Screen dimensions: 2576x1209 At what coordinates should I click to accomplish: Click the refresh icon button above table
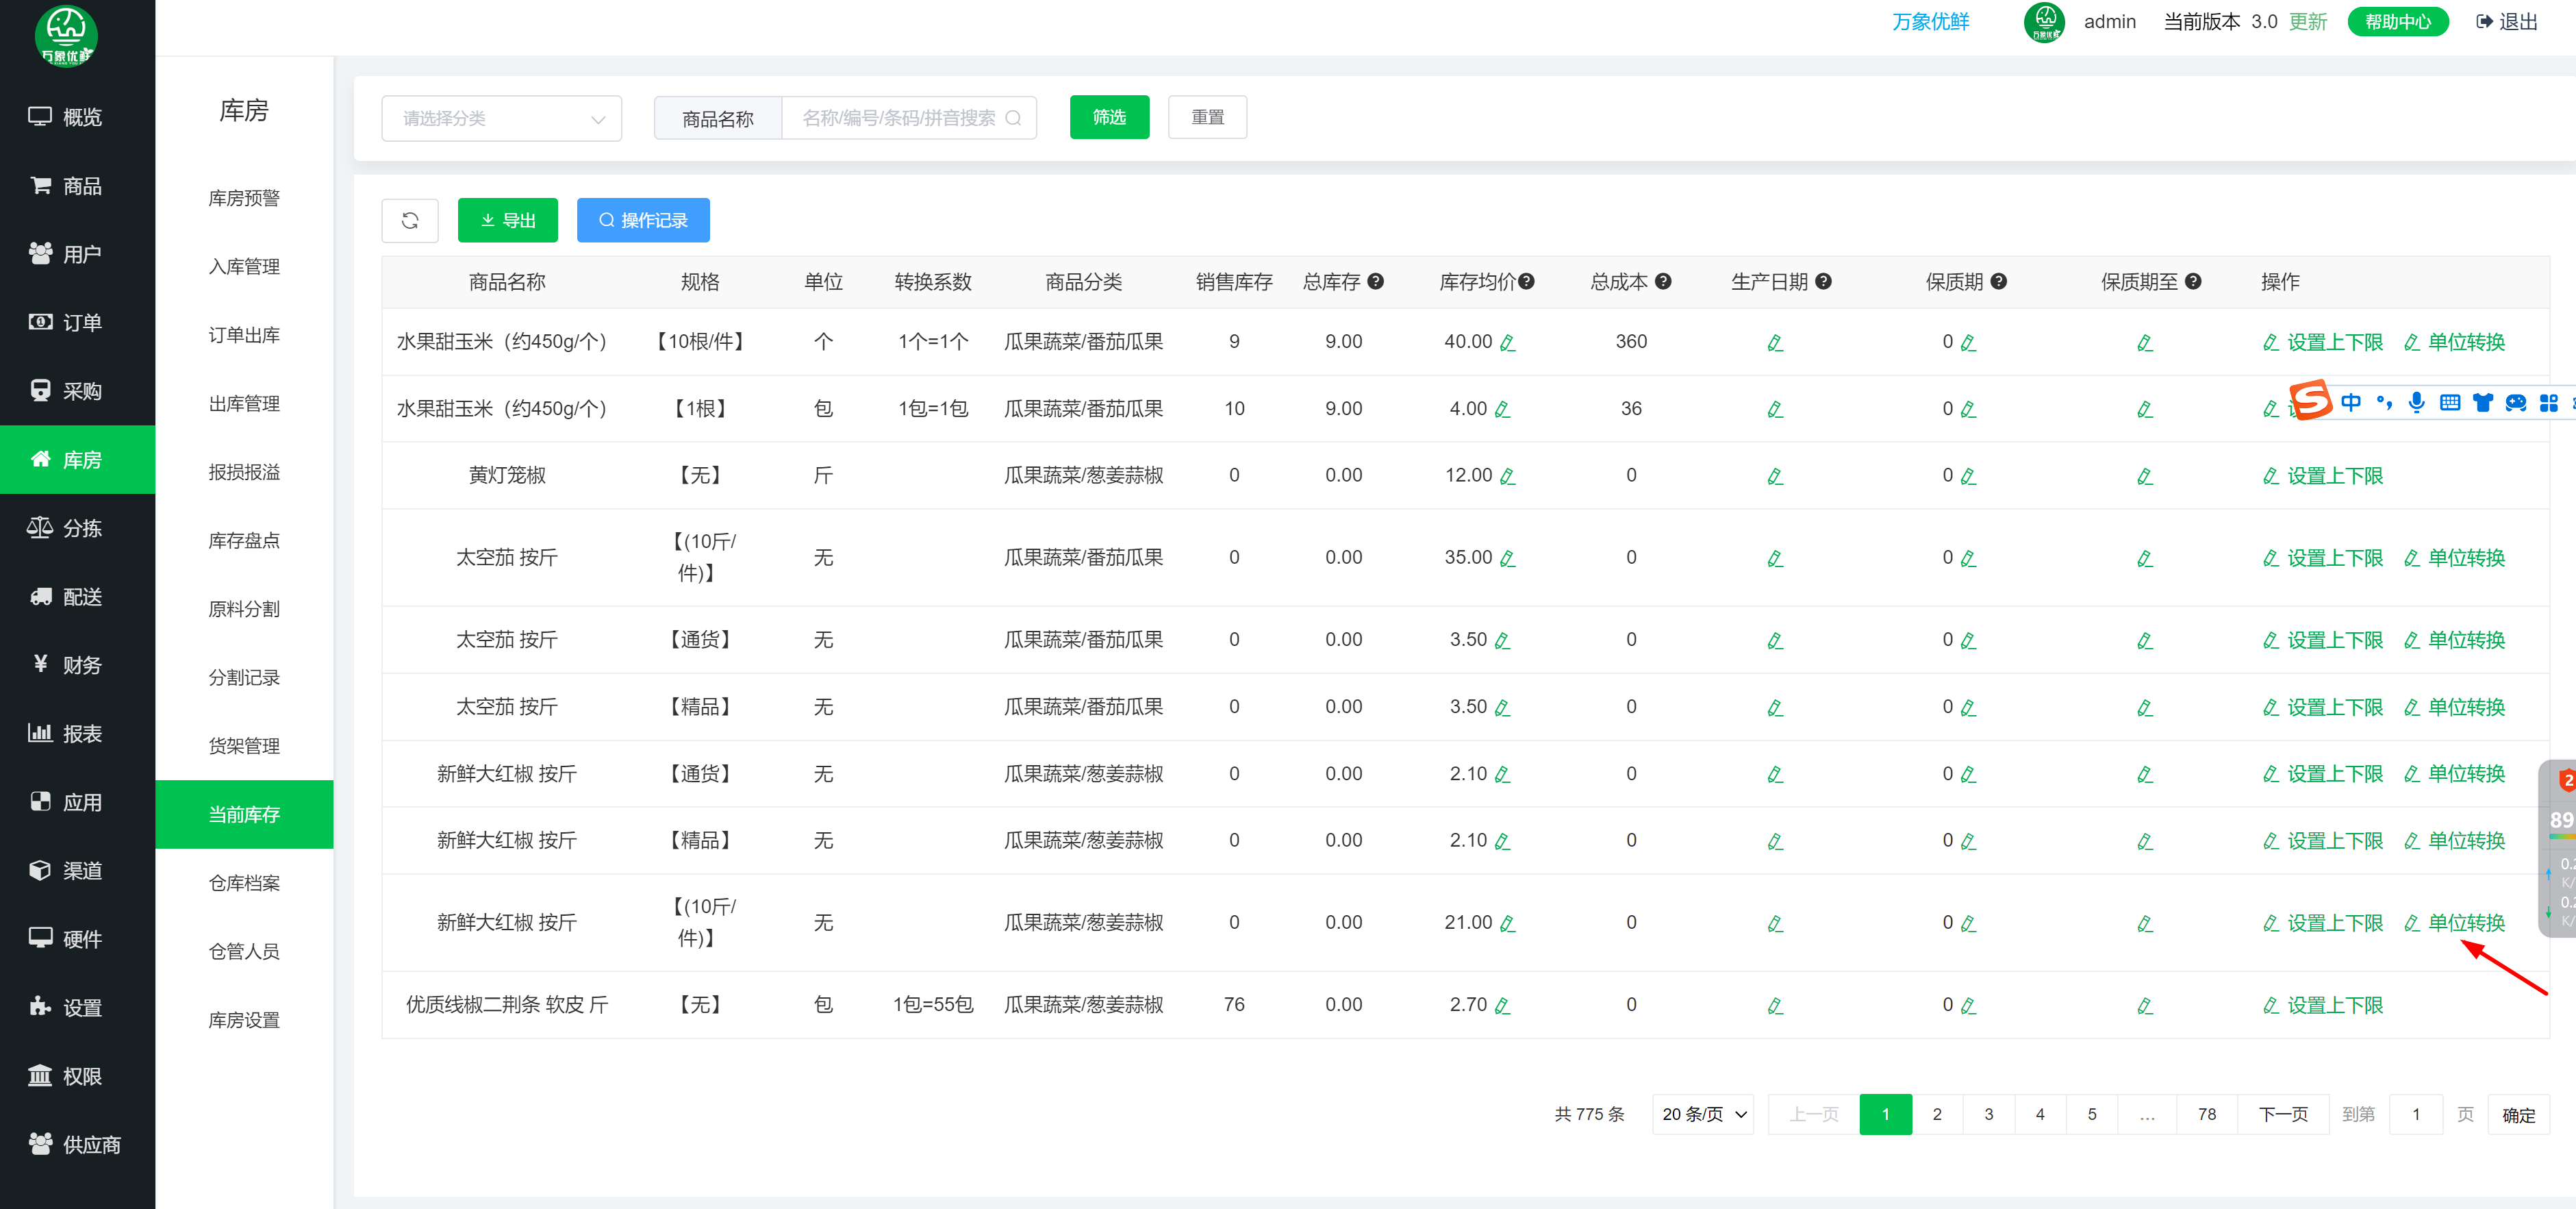click(410, 220)
